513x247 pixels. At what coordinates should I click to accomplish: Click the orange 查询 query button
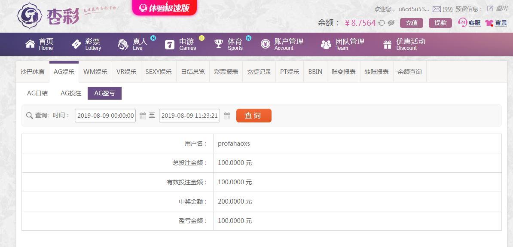pos(254,116)
